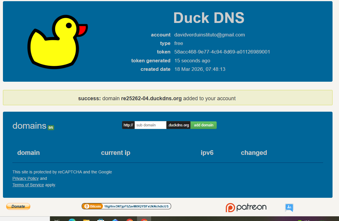
Task: Open the Patreon logo link
Action: [x=246, y=207]
